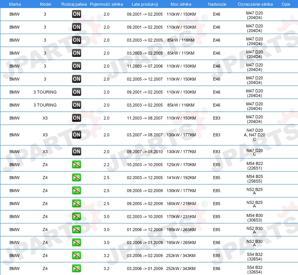The image size is (298, 275).
Task: Click the ON icon in the X3 03.2007 -> 08.2007 row
Action: 77,135
